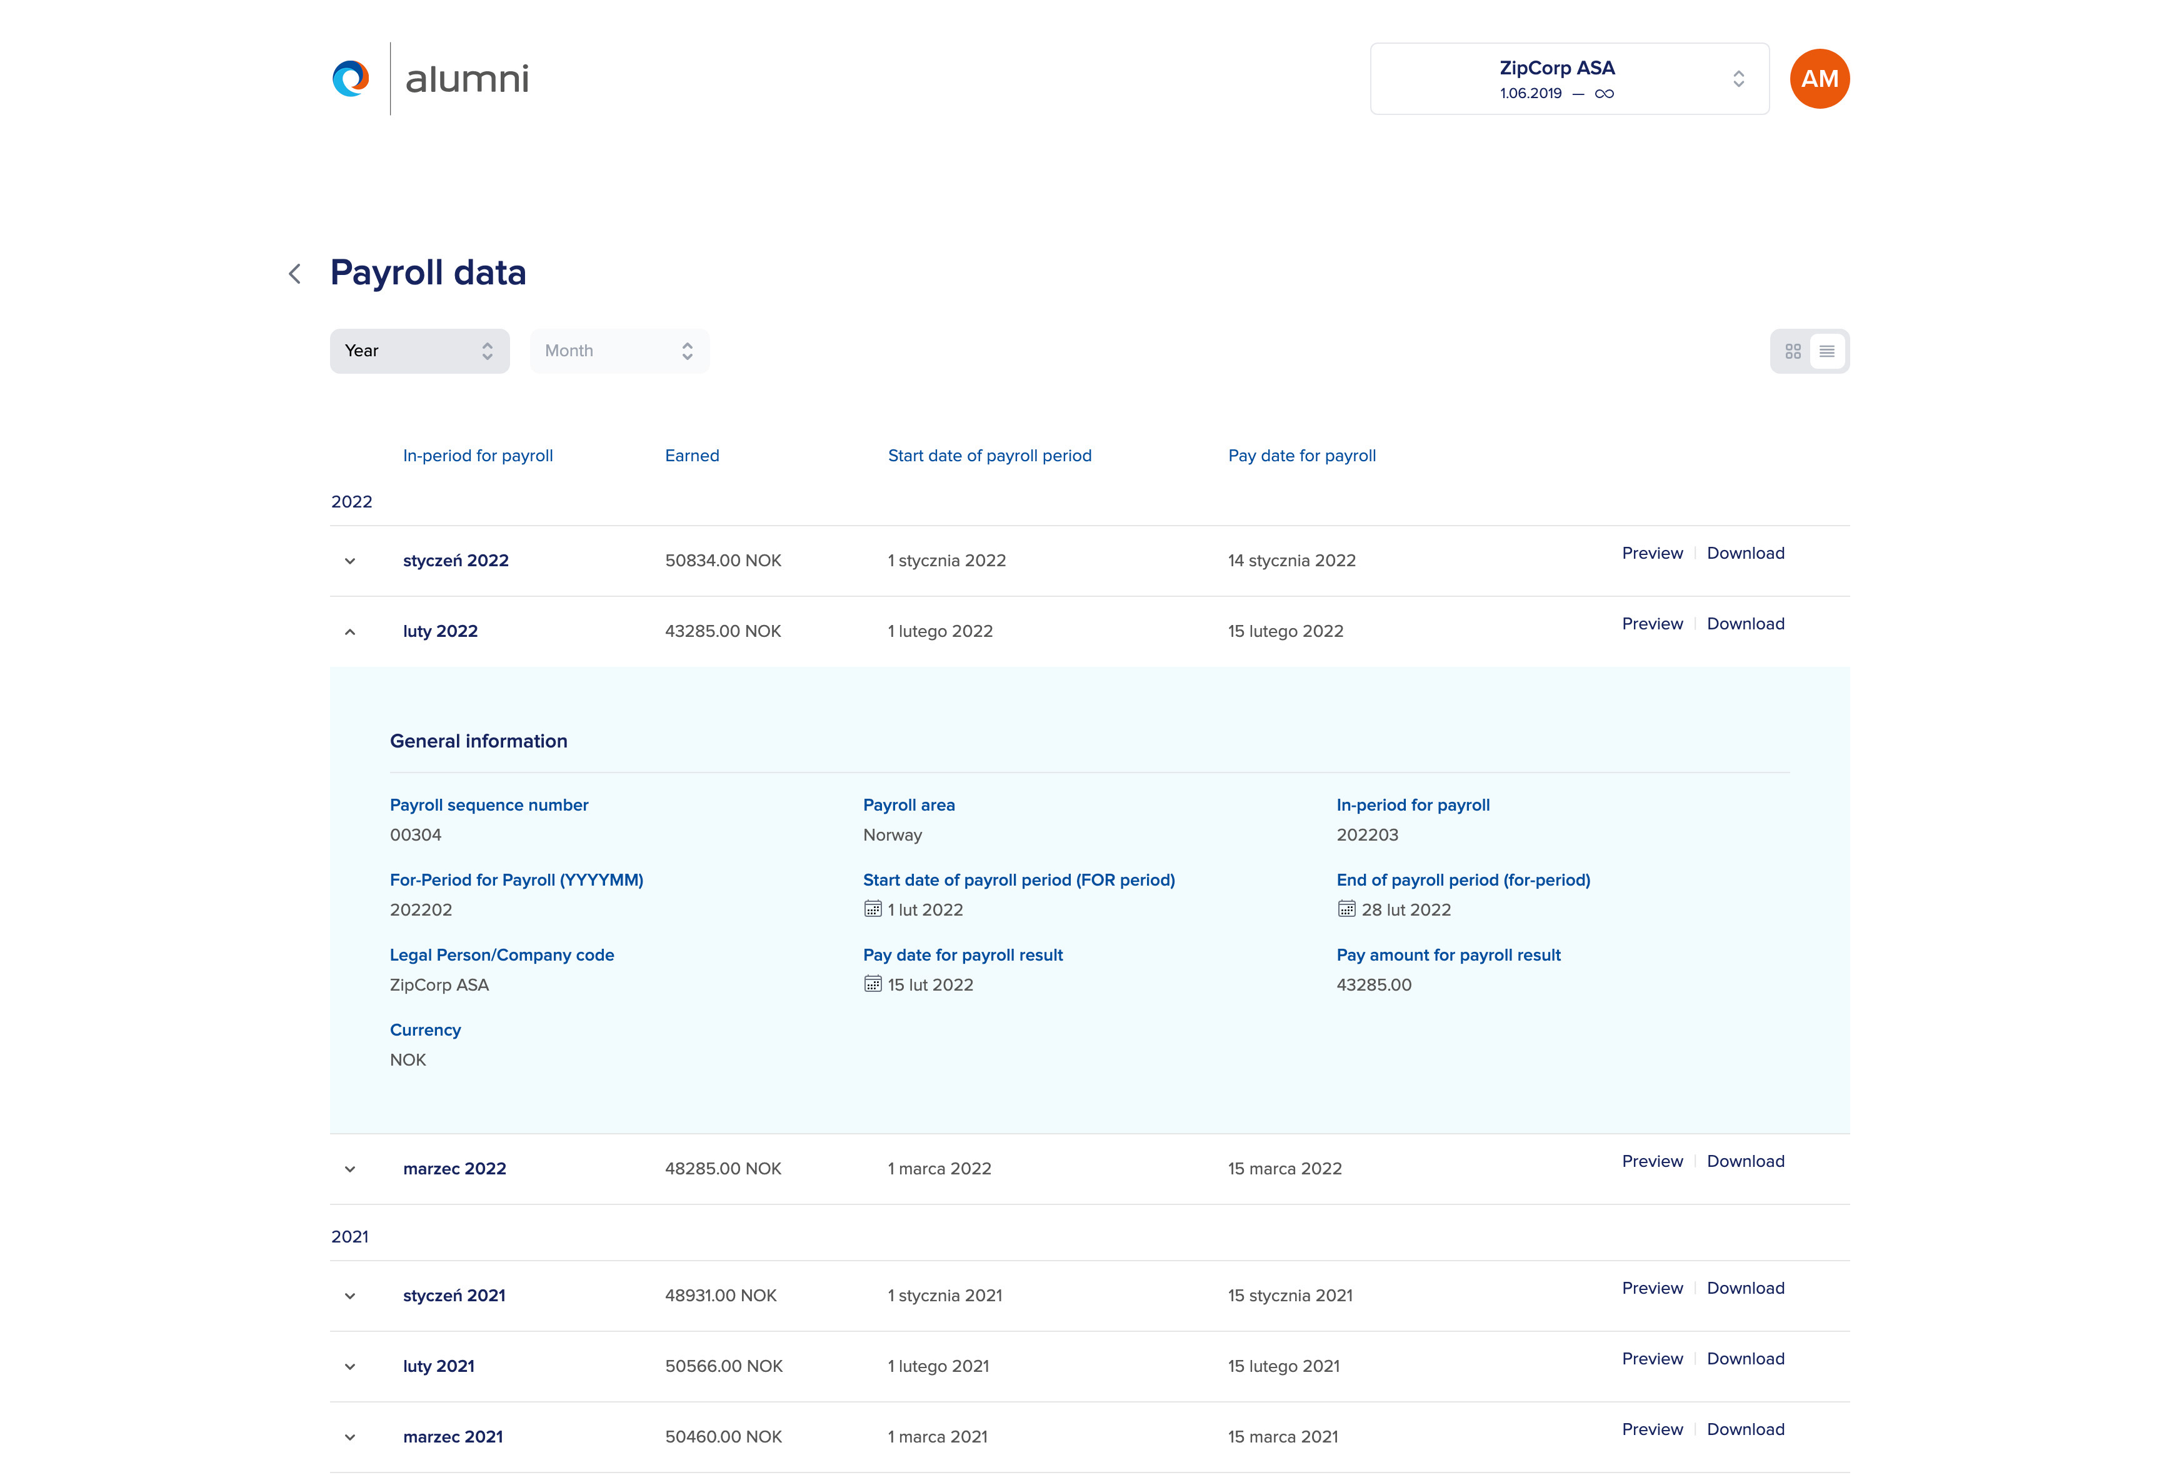Click calendar icon beside 15 lut 2022
This screenshot has height=1480, width=2179.
point(872,983)
